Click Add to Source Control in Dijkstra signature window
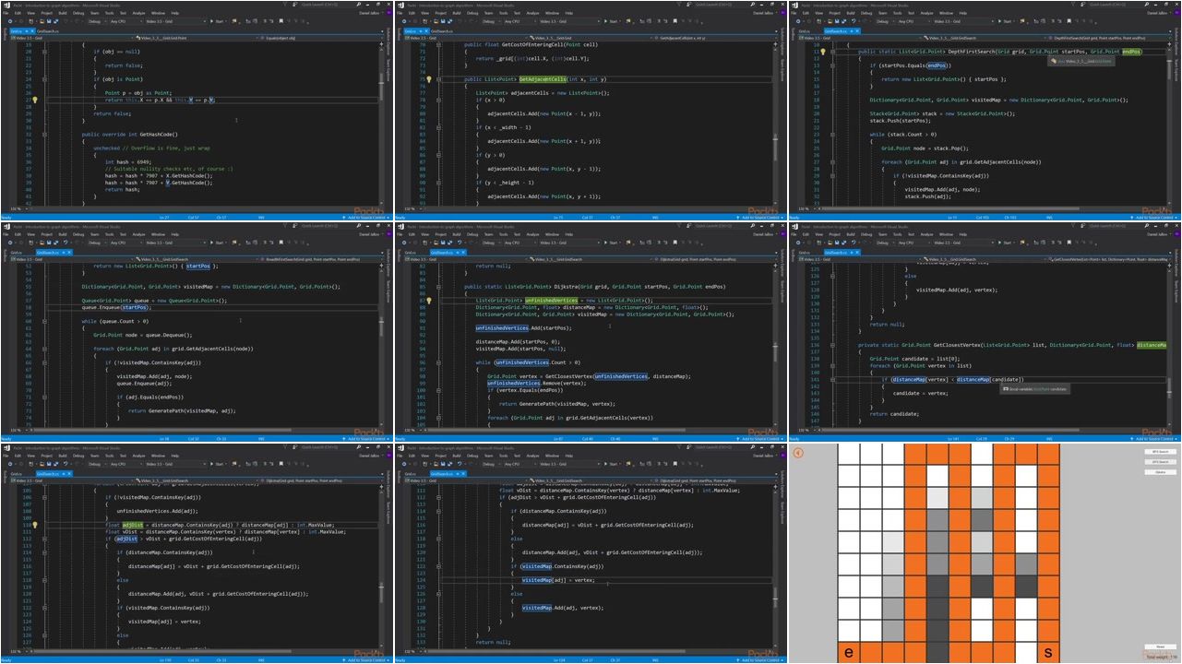 (759, 438)
